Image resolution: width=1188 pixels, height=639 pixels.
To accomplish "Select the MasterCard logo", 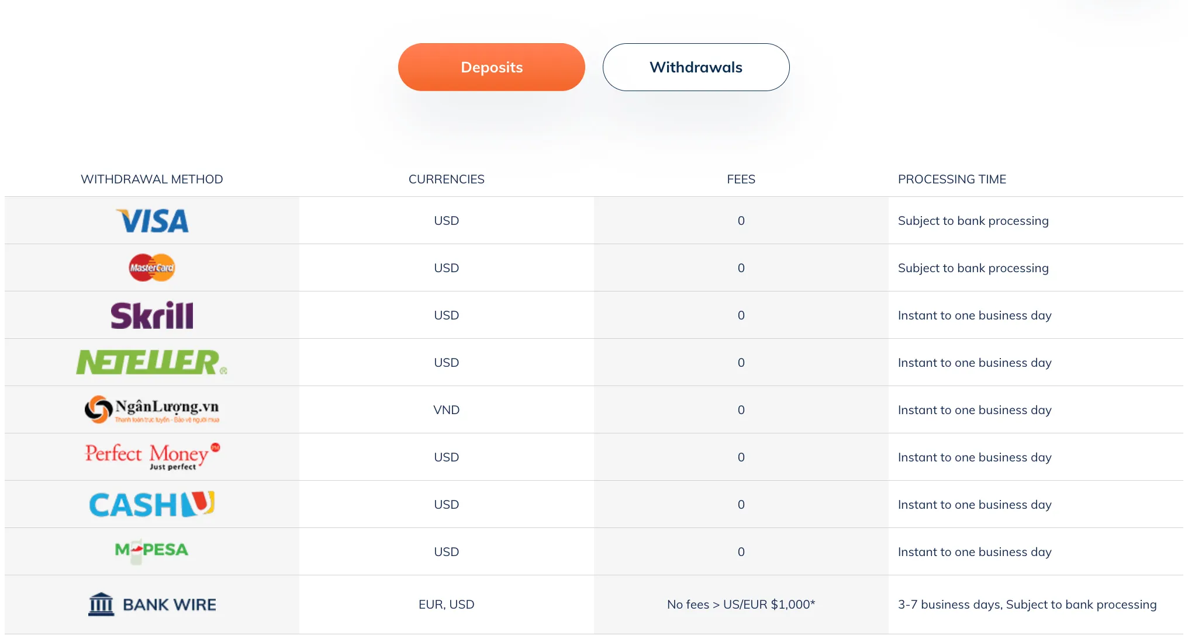I will [x=152, y=268].
